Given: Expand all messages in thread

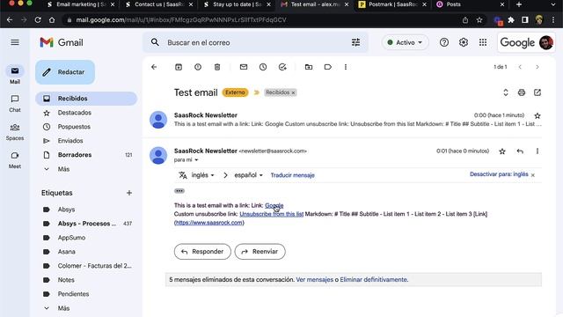Looking at the screenshot, I should (x=506, y=92).
